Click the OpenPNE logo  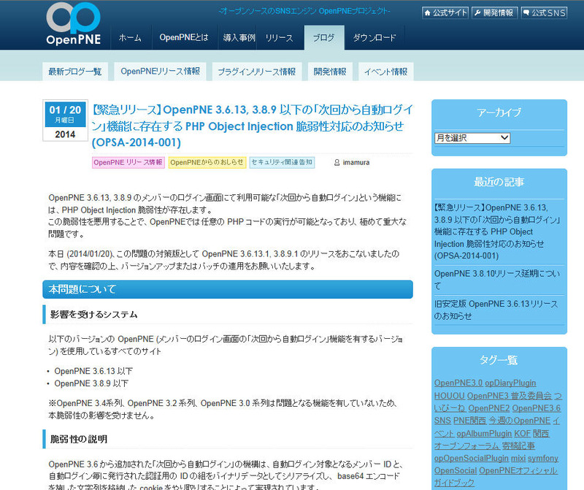click(73, 23)
